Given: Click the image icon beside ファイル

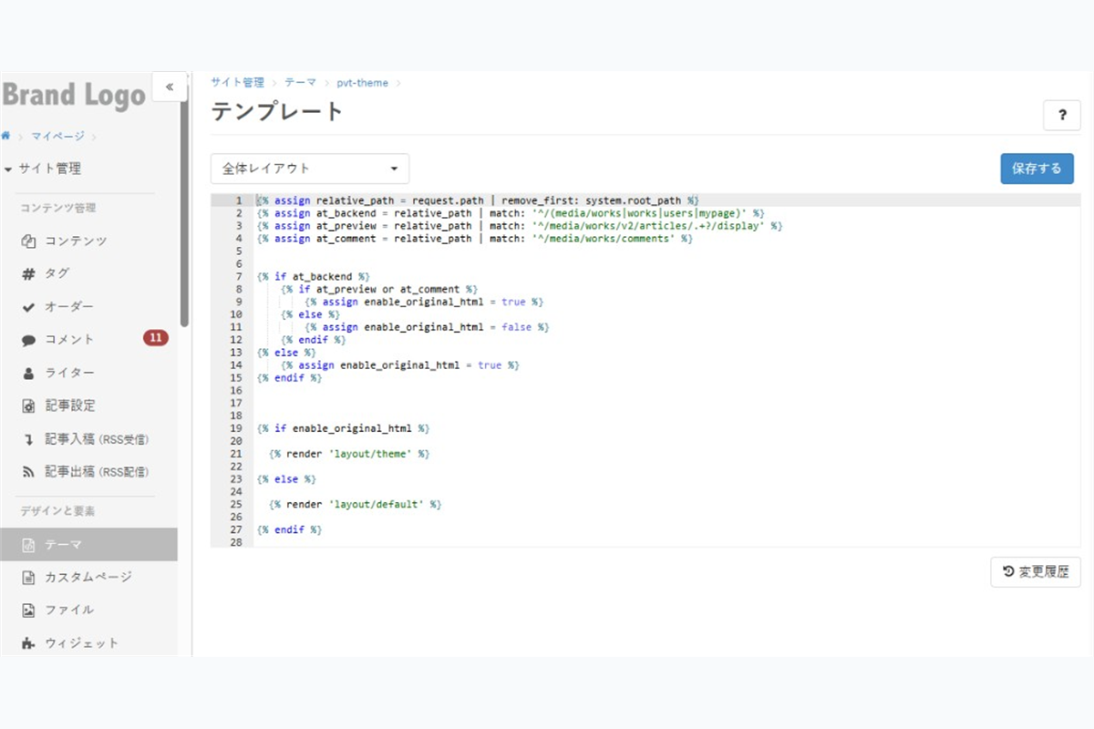Looking at the screenshot, I should tap(27, 610).
